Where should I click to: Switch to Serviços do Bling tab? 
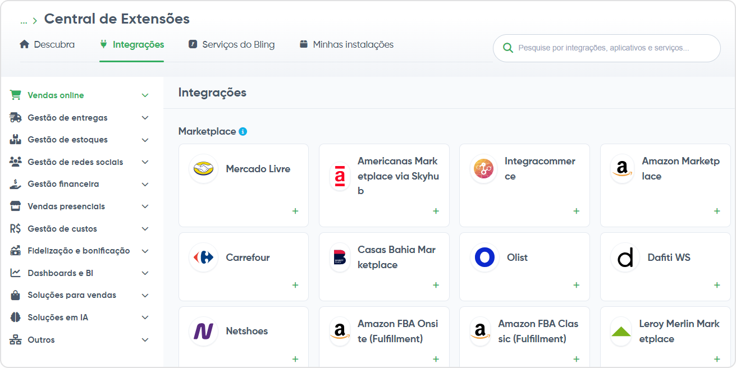[231, 44]
